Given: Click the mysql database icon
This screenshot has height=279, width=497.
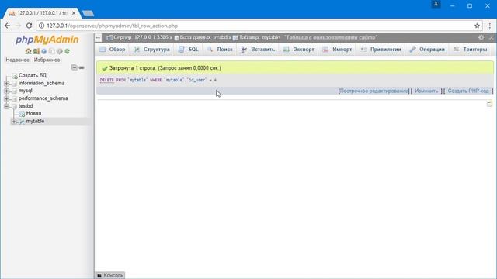Looking at the screenshot, I should 14,91.
